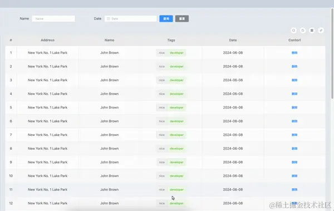Viewport: 334px width, 211px height.
Task: Click the 'nice' tag in row 11
Action: pyautogui.click(x=161, y=190)
